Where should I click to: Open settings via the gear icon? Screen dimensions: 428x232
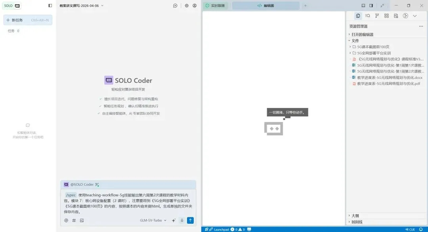[187, 6]
